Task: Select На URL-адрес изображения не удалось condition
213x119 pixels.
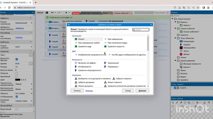Action: point(129,55)
